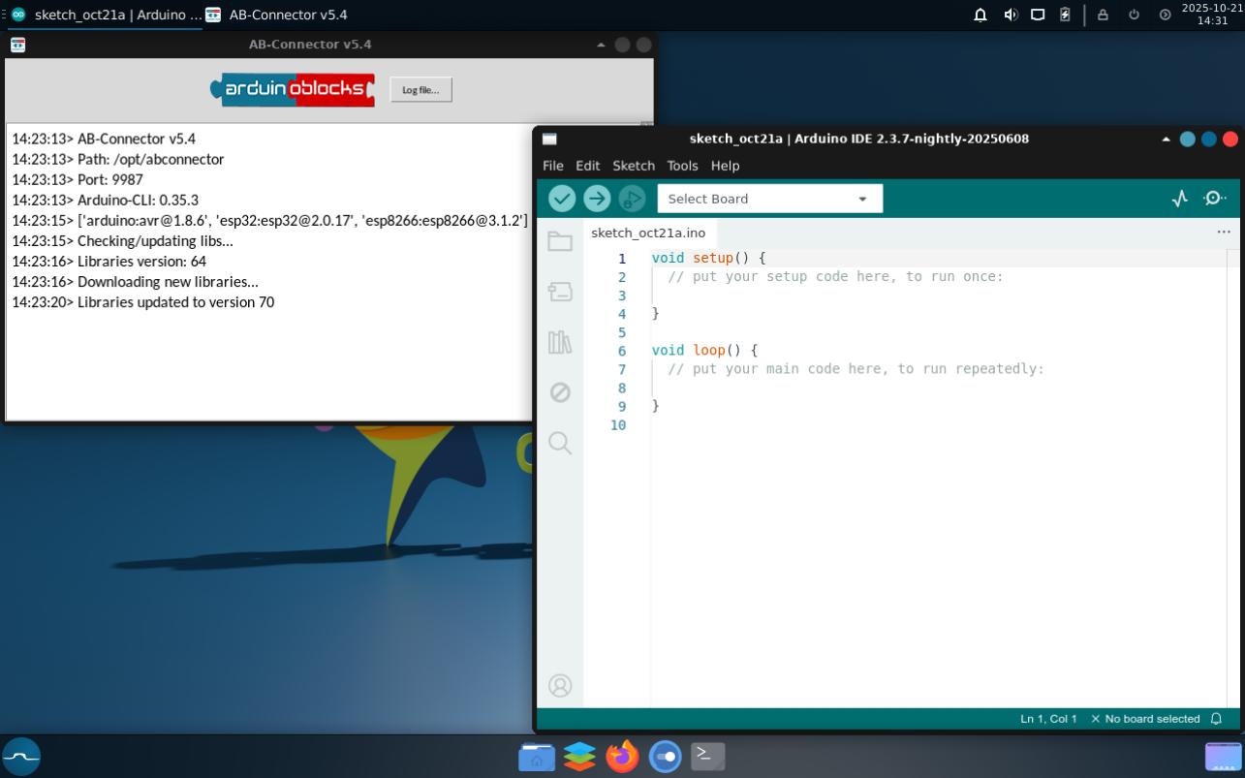Show the Debug panel sidebar icon
The image size is (1245, 778).
point(560,392)
